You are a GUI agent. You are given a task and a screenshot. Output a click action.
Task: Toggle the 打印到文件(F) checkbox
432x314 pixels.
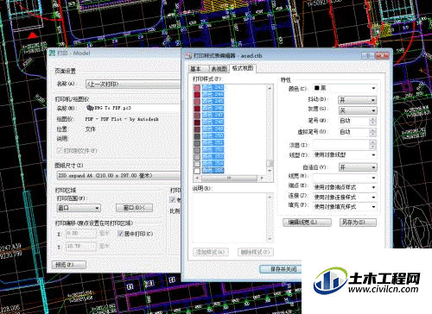(x=60, y=151)
